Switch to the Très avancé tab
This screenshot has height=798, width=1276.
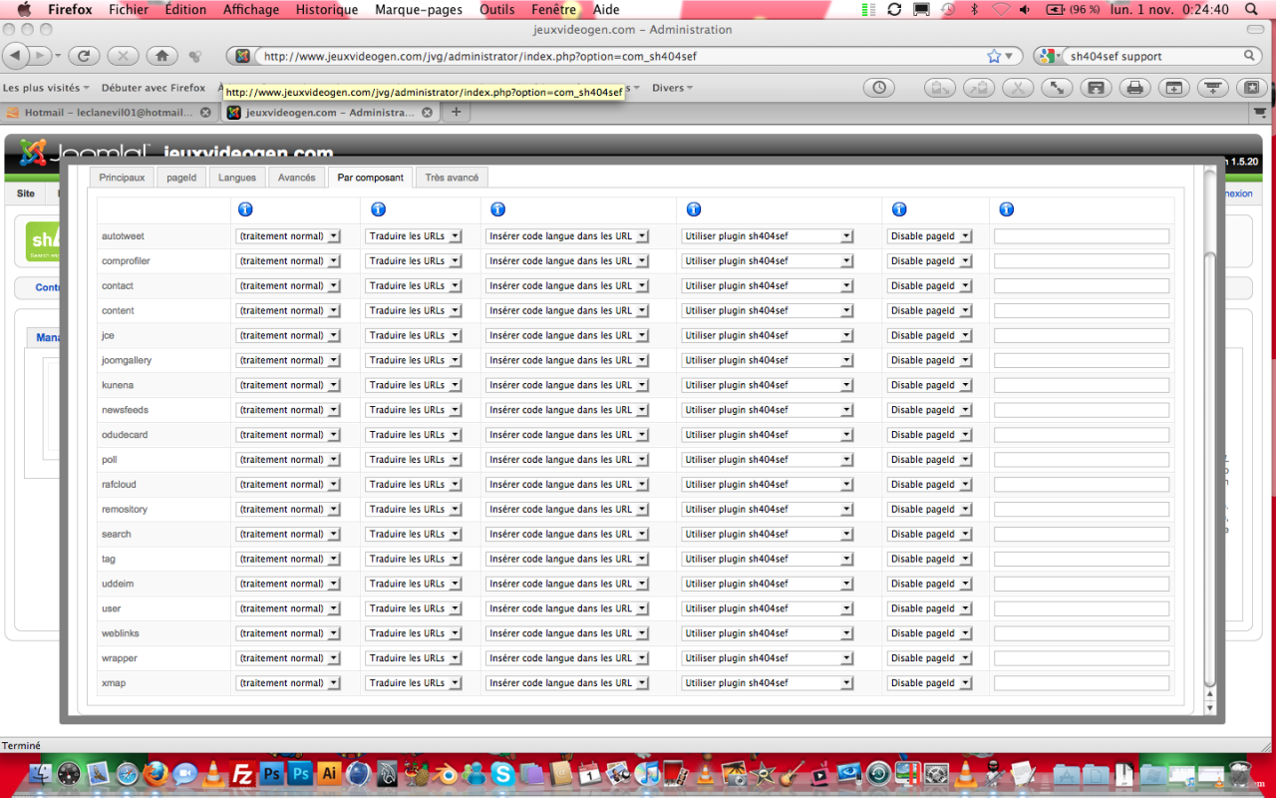(x=452, y=178)
